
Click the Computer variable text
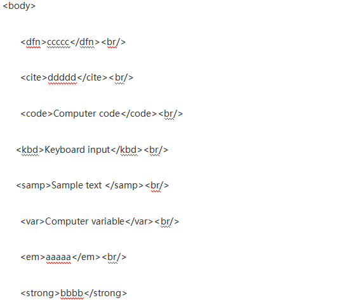pyautogui.click(x=84, y=221)
